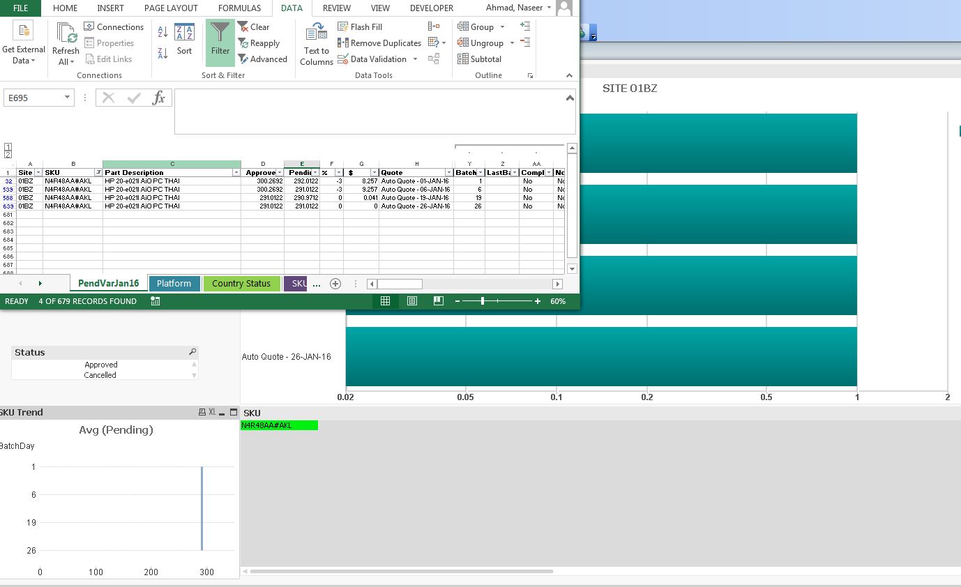Screen dimensions: 961x587
Task: Switch to the HOME ribbon tab
Action: (x=65, y=8)
